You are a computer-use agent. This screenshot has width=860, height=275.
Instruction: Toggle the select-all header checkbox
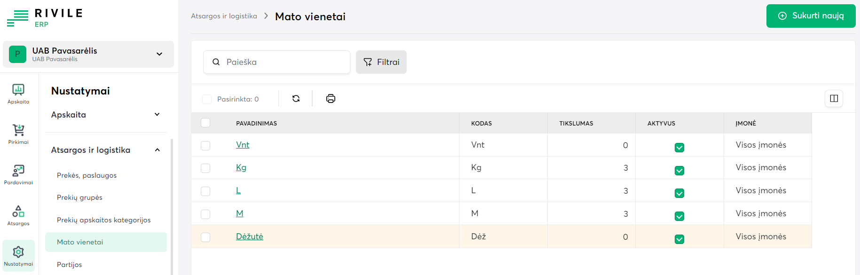(x=205, y=123)
